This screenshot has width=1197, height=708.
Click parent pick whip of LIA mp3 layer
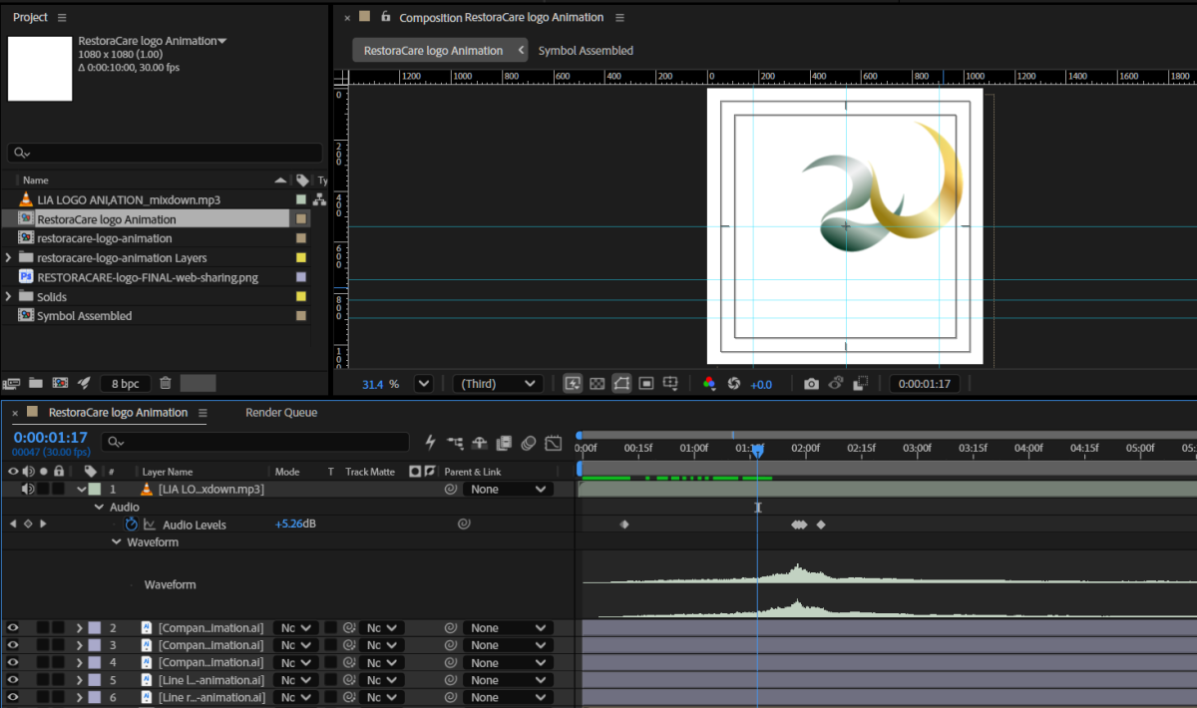[451, 490]
